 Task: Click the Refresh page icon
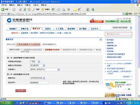click(25, 9)
